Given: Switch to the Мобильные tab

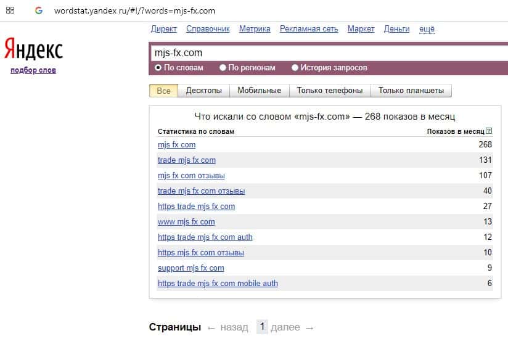Looking at the screenshot, I should click(x=259, y=91).
